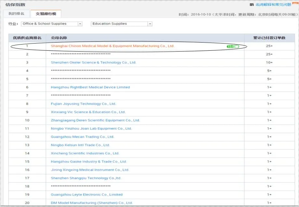299x207 pixels.
Task: Click Hangzhou RightBest Medical Device Limited
Action: click(x=90, y=87)
